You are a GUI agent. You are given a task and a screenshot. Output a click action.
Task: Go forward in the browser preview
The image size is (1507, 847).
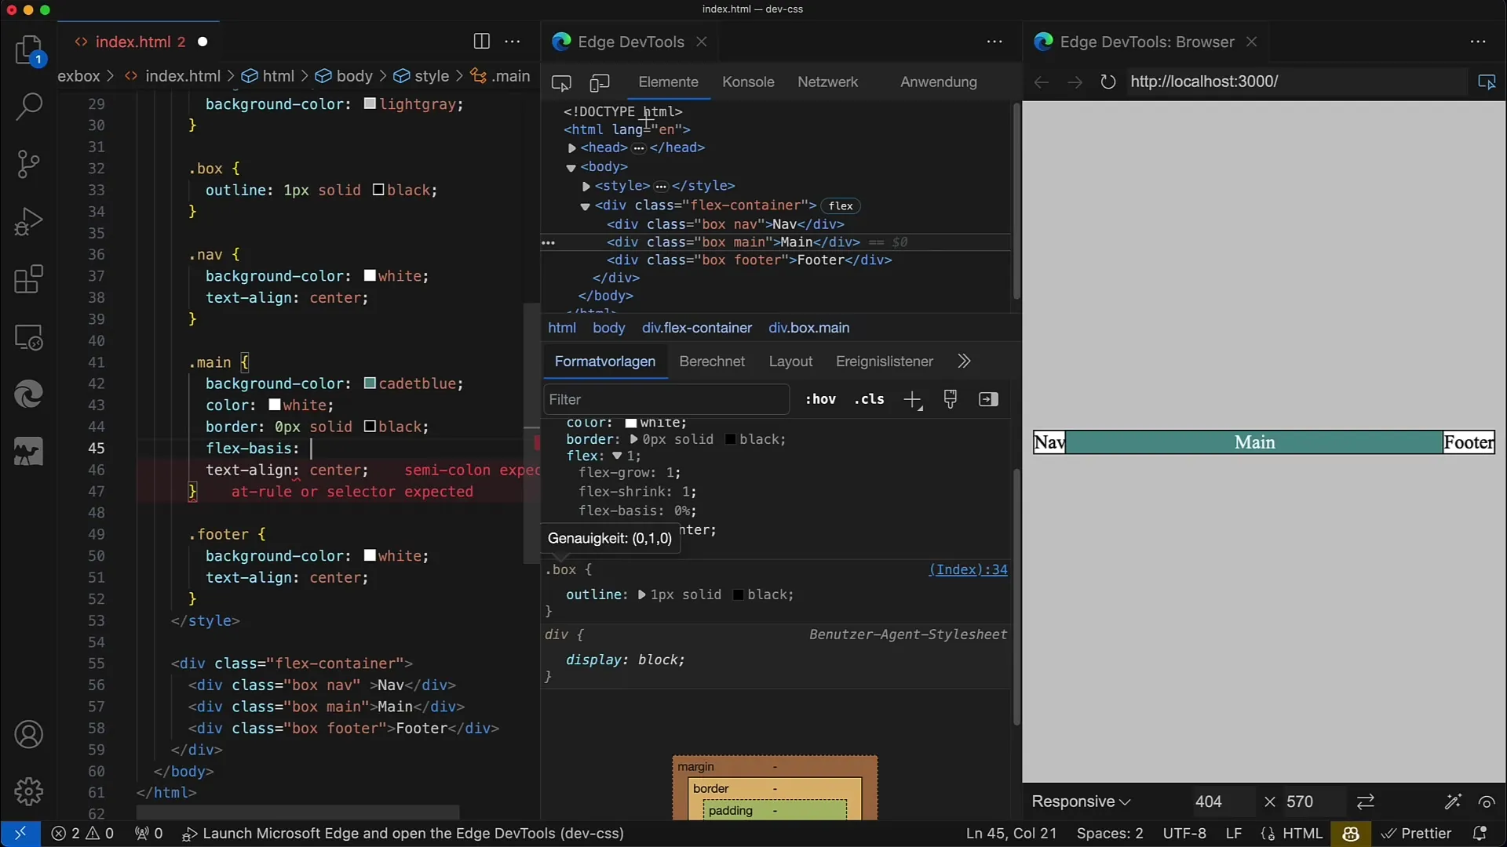(1075, 82)
